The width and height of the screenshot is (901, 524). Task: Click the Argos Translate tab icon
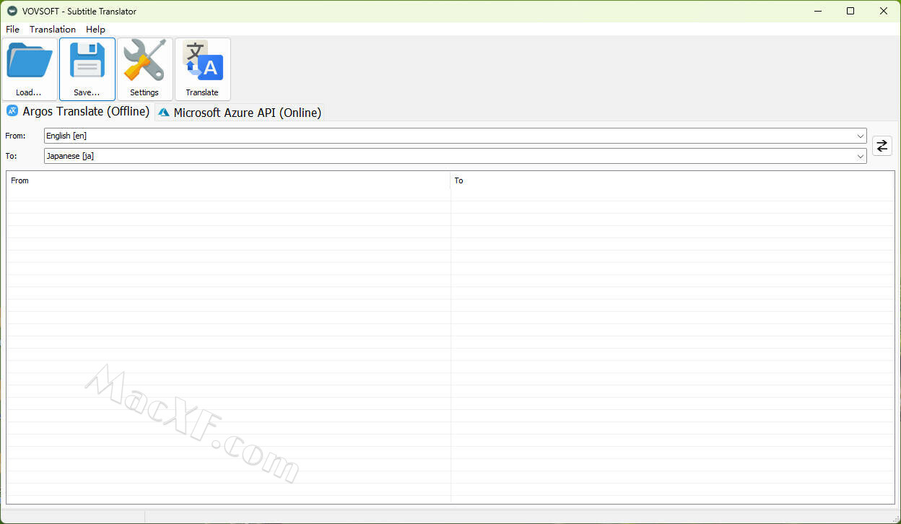pos(12,111)
